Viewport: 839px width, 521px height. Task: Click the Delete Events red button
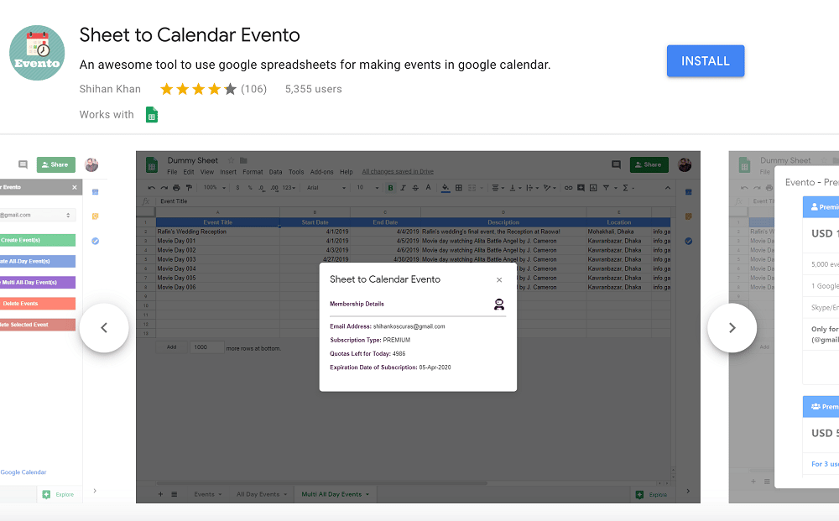[x=38, y=304]
